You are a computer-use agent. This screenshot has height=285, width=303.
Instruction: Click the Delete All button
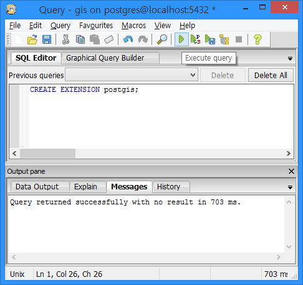tap(271, 75)
